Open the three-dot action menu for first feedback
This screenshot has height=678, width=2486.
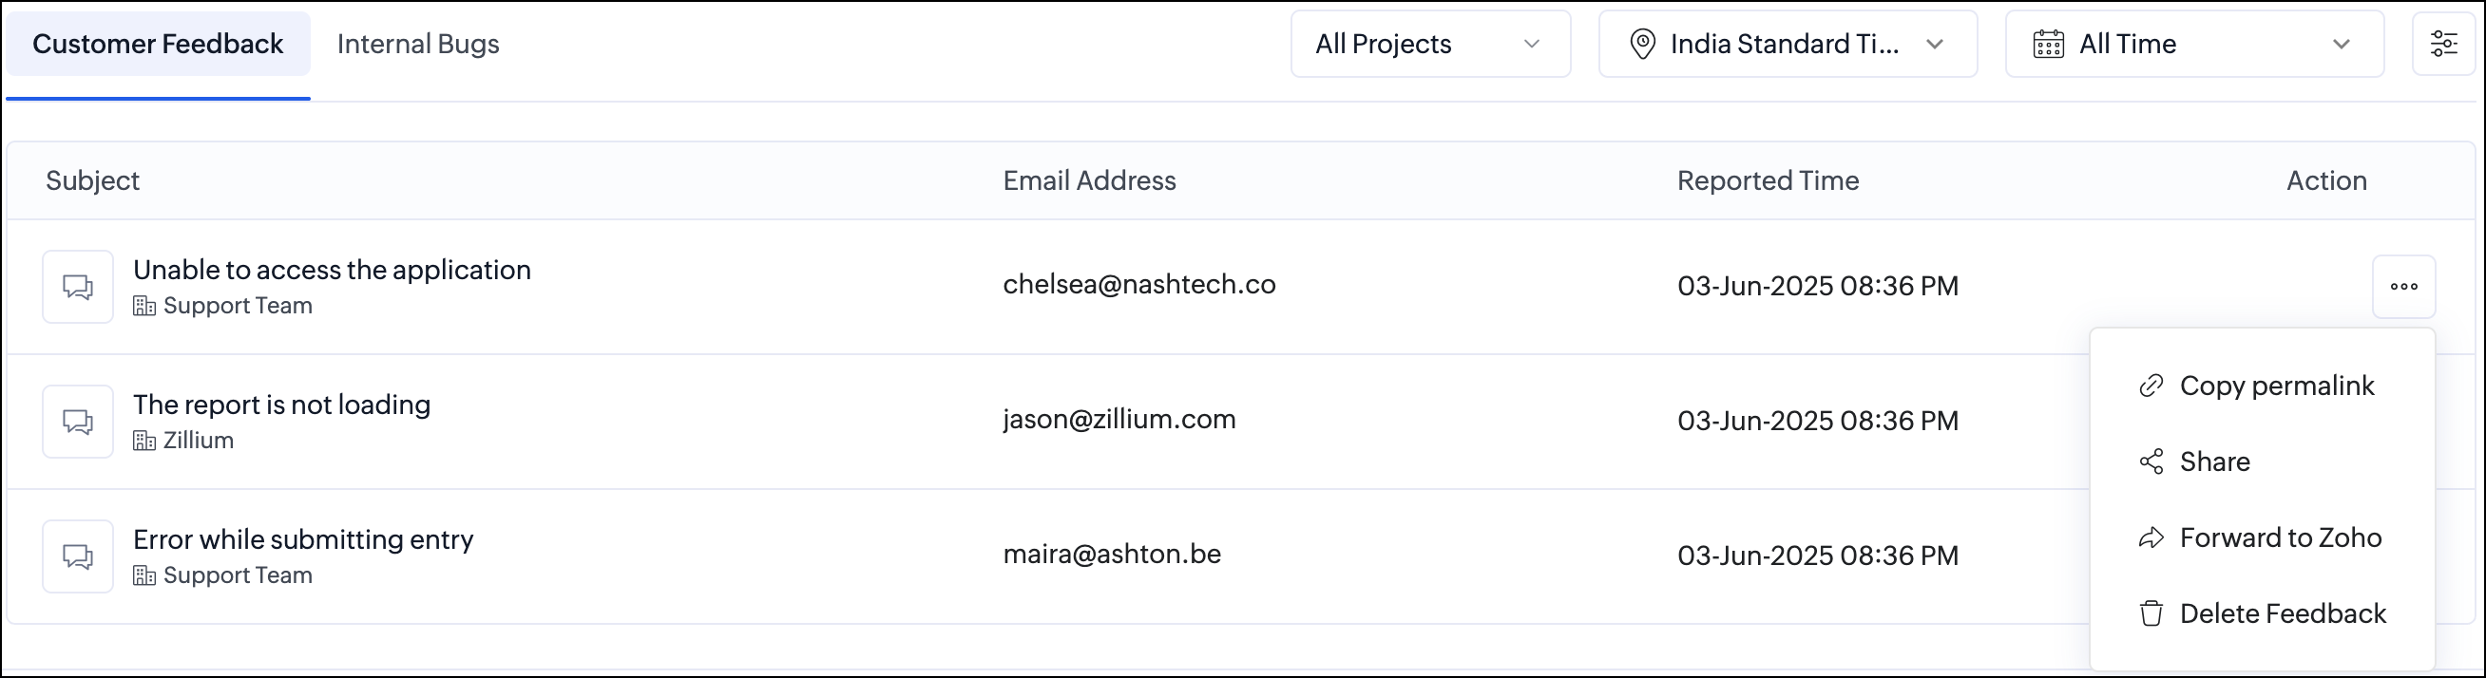point(2403,287)
